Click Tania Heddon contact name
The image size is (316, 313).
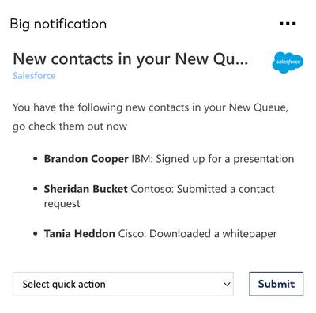tap(79, 234)
